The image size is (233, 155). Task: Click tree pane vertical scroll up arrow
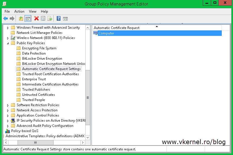point(88,28)
